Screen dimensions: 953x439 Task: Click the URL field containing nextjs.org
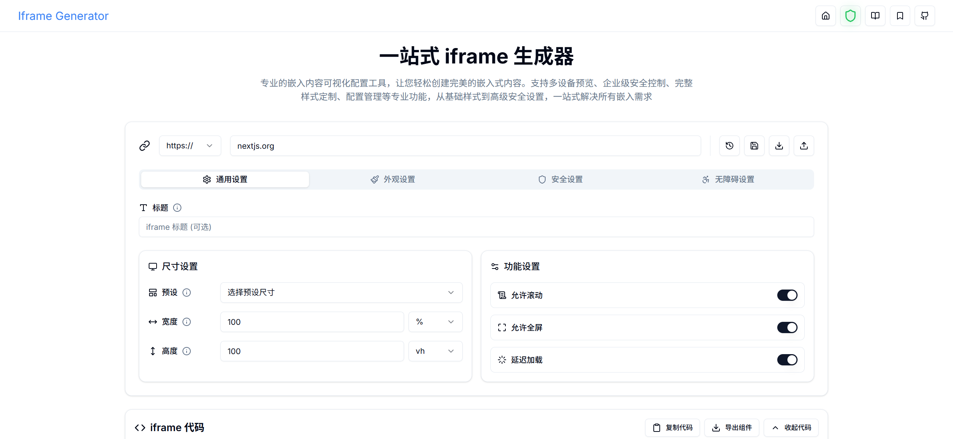[x=465, y=146]
